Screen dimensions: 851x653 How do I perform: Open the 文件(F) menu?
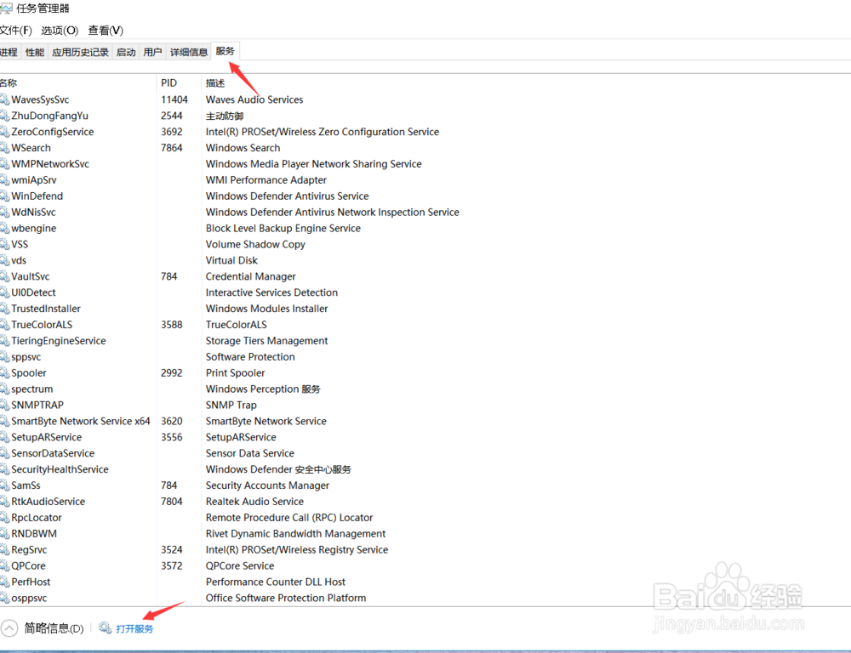pos(15,31)
